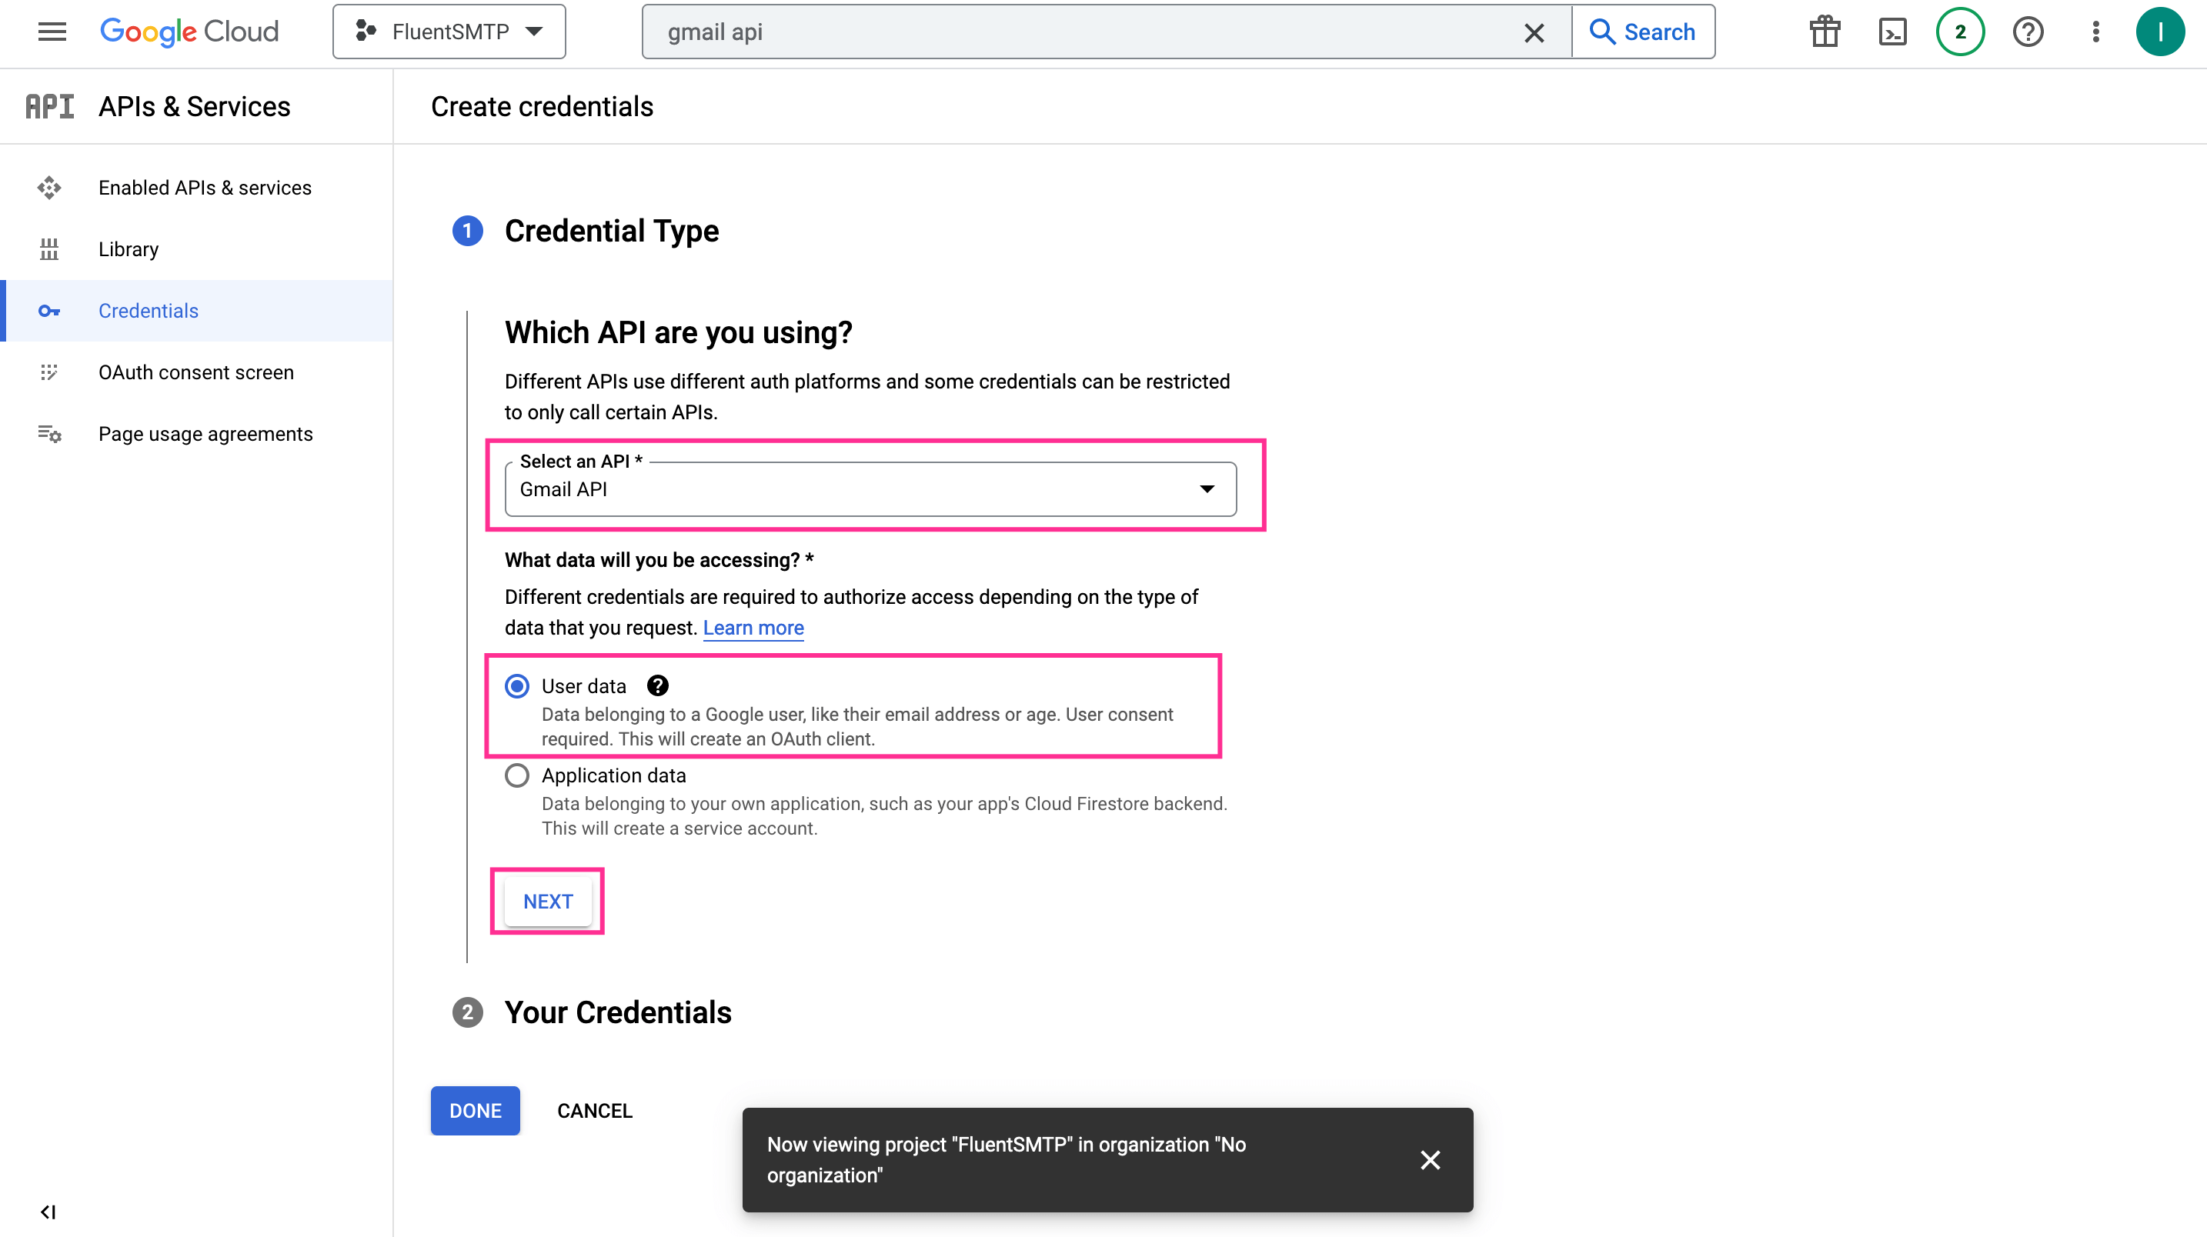
Task: Open the free trial gift icon
Action: (x=1825, y=32)
